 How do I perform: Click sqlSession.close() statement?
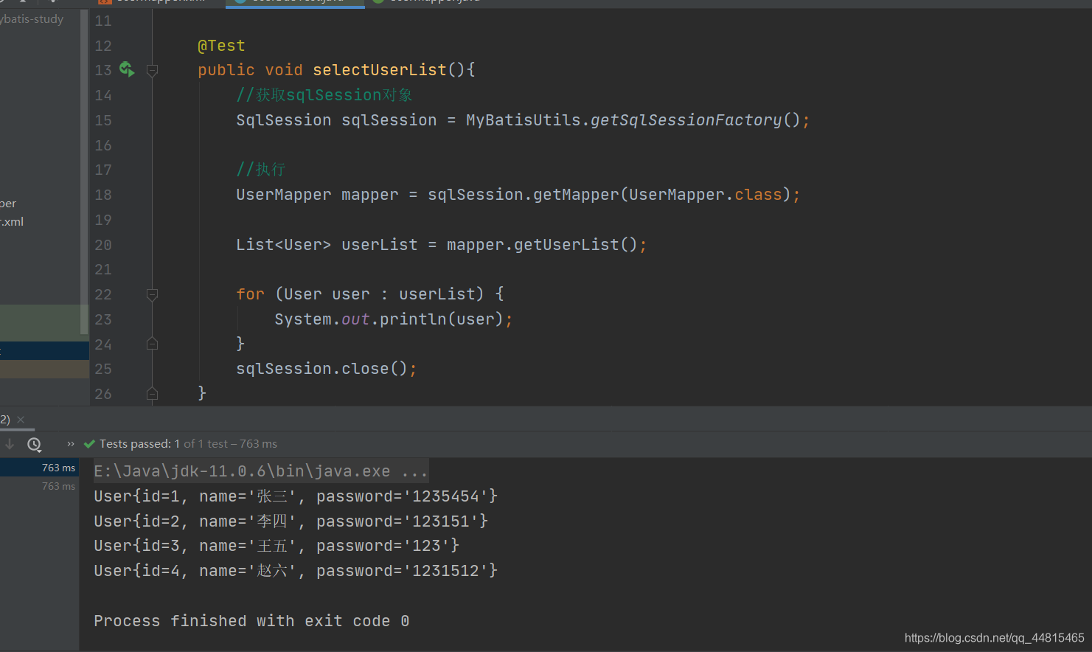(x=326, y=369)
